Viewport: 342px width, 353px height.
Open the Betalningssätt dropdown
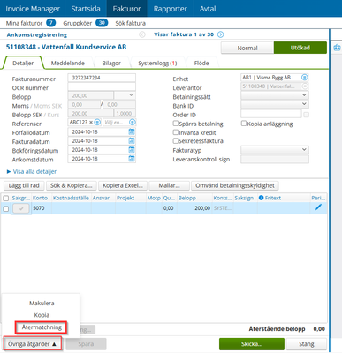click(x=275, y=95)
